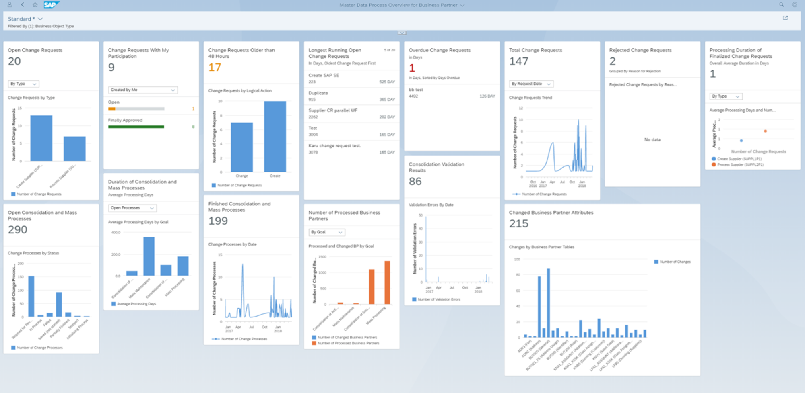Click the user profile icon in top bar

point(8,5)
